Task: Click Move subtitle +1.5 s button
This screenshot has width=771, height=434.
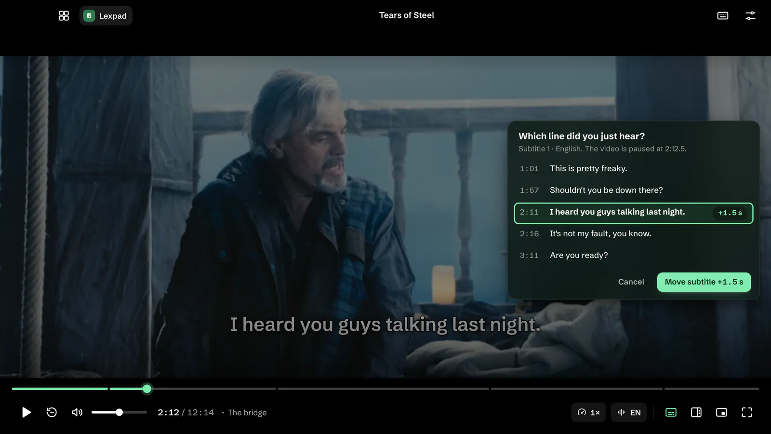Action: point(704,282)
